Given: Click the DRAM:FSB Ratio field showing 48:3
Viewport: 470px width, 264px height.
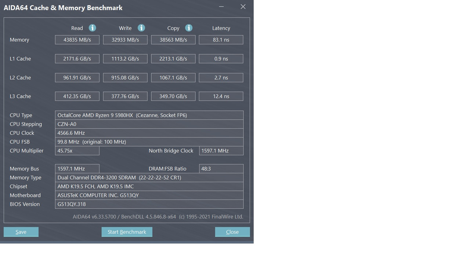Looking at the screenshot, I should [221, 169].
